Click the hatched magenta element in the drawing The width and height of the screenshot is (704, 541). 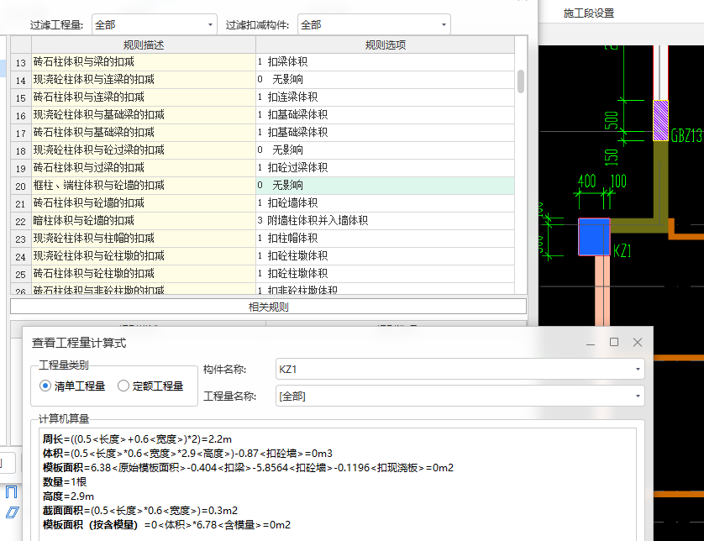(661, 119)
